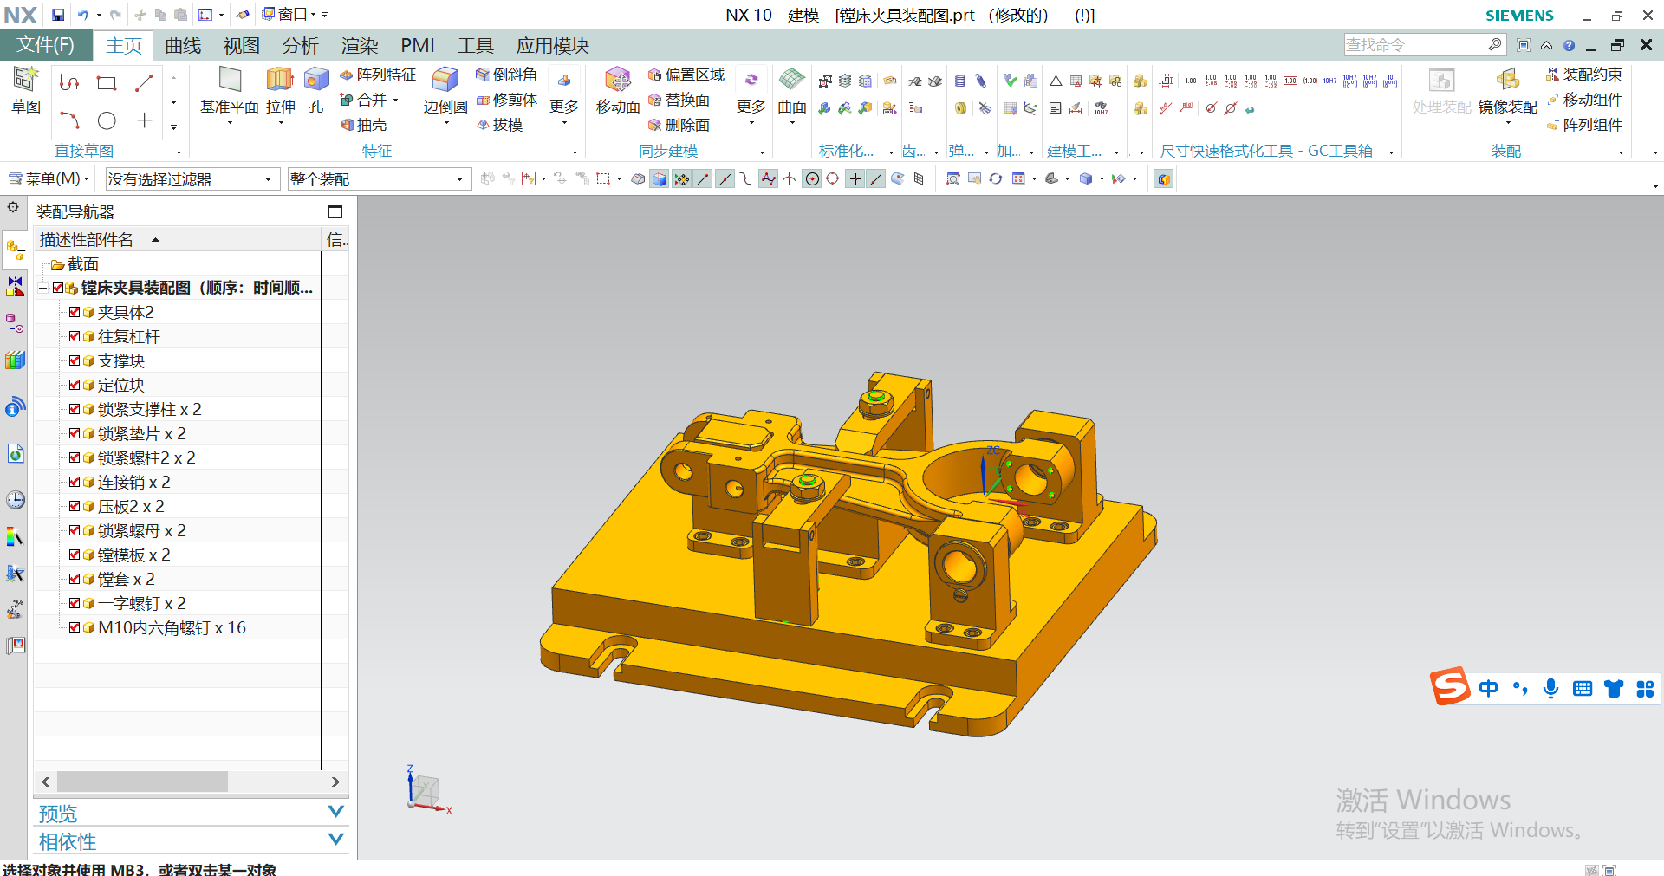
Task: Switch to the 渲染 ribbon tab
Action: point(360,46)
